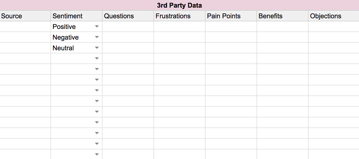Screen dimensions: 359x159
Task: Click the Questions cell in the Positive row
Action: pyautogui.click(x=128, y=27)
